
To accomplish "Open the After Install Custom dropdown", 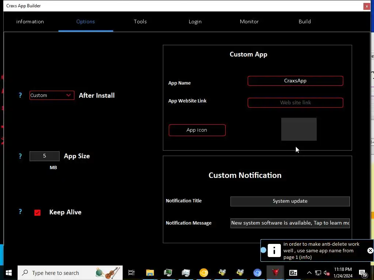I will point(52,96).
